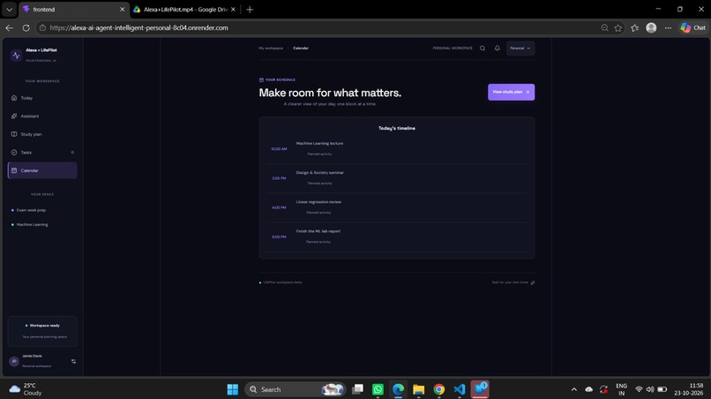This screenshot has width=711, height=399.
Task: Expand the Personal workspace dropdown
Action: 520,49
